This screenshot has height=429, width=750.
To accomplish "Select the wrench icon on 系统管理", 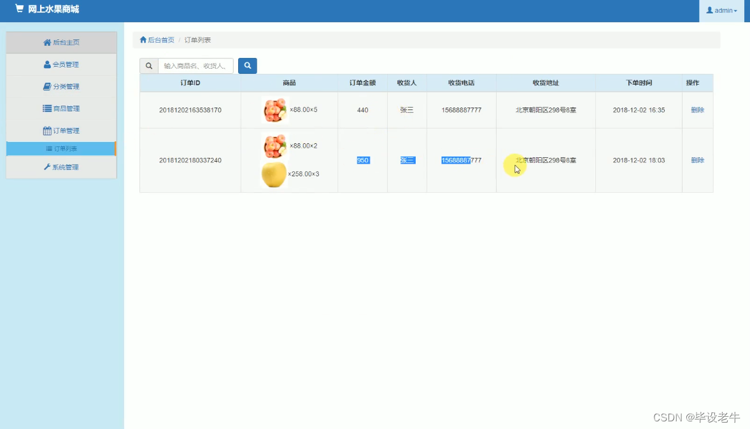I will click(48, 167).
